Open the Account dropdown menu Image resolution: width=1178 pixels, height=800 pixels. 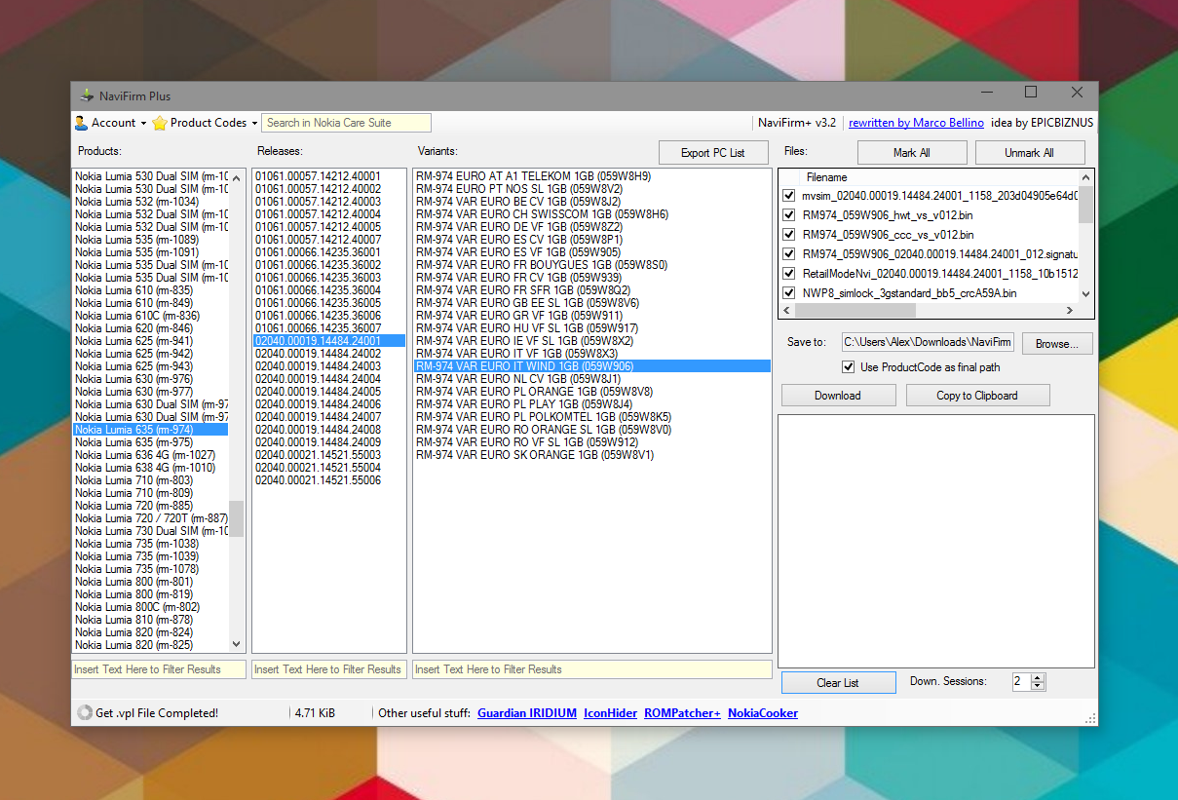(x=110, y=123)
